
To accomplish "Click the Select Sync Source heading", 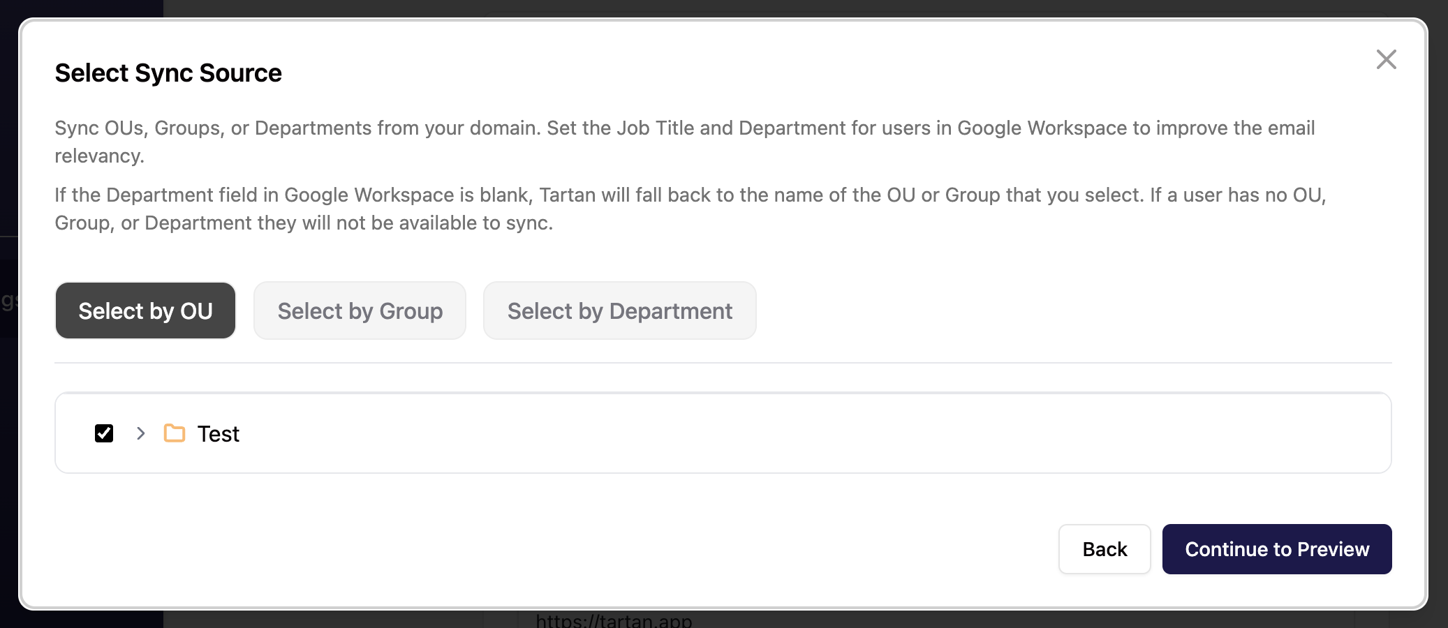I will pyautogui.click(x=168, y=73).
